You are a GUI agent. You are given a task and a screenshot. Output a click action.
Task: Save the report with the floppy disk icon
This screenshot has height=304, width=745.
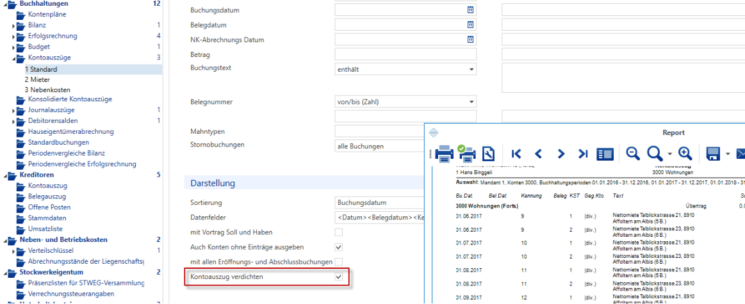coord(713,154)
